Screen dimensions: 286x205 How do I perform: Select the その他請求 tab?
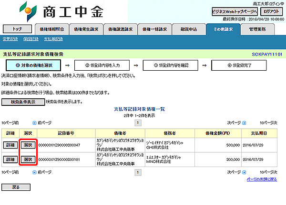coord(223,29)
